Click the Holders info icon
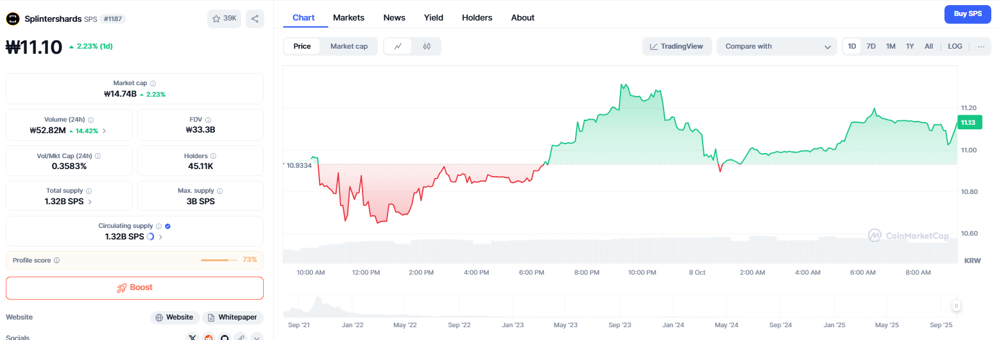 pyautogui.click(x=214, y=156)
